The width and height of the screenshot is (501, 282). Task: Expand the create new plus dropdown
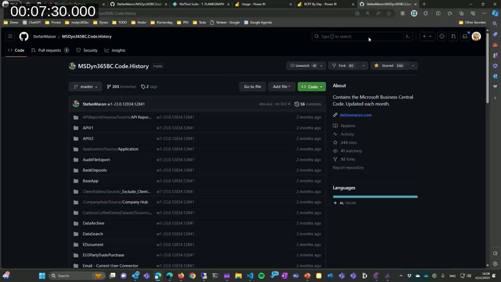pos(427,37)
